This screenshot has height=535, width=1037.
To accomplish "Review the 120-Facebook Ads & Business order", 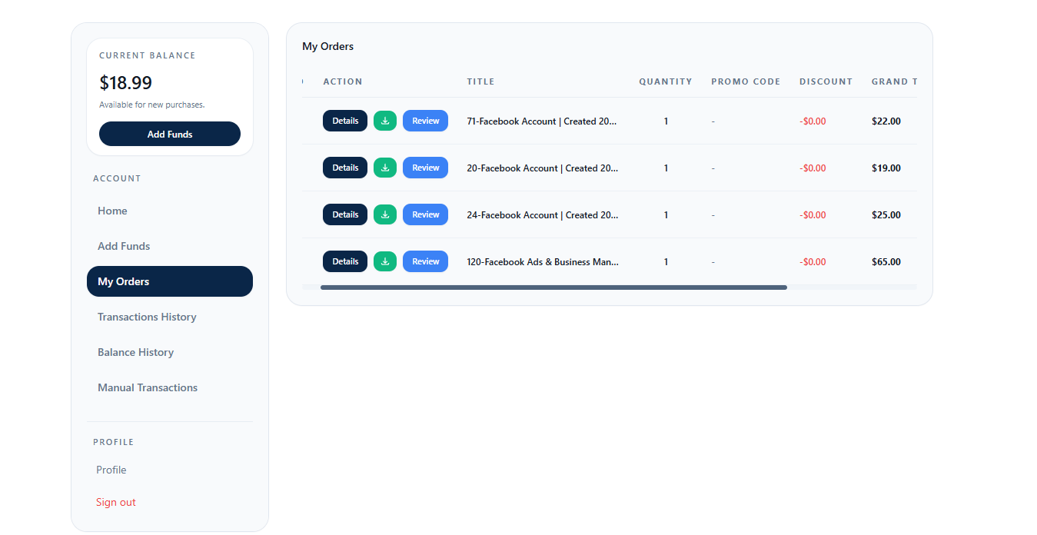I will tap(425, 261).
